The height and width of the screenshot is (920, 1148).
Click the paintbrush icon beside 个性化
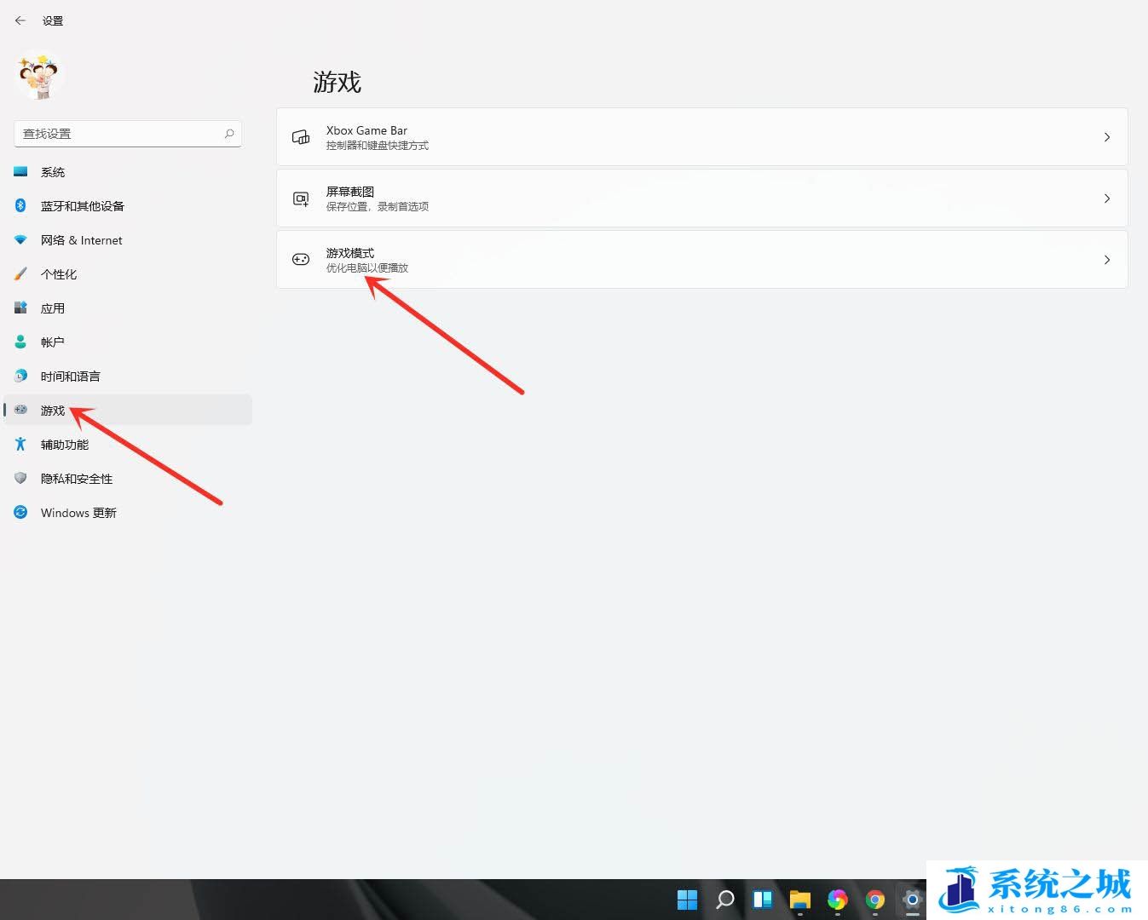[20, 273]
